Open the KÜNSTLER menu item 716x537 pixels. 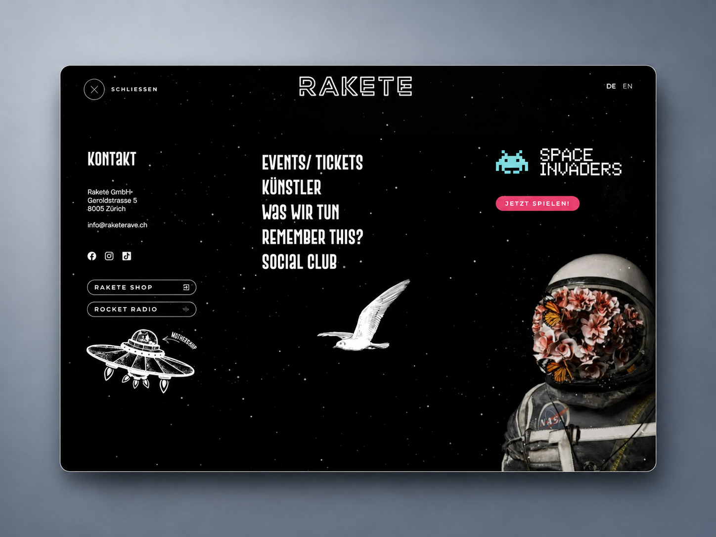click(292, 187)
